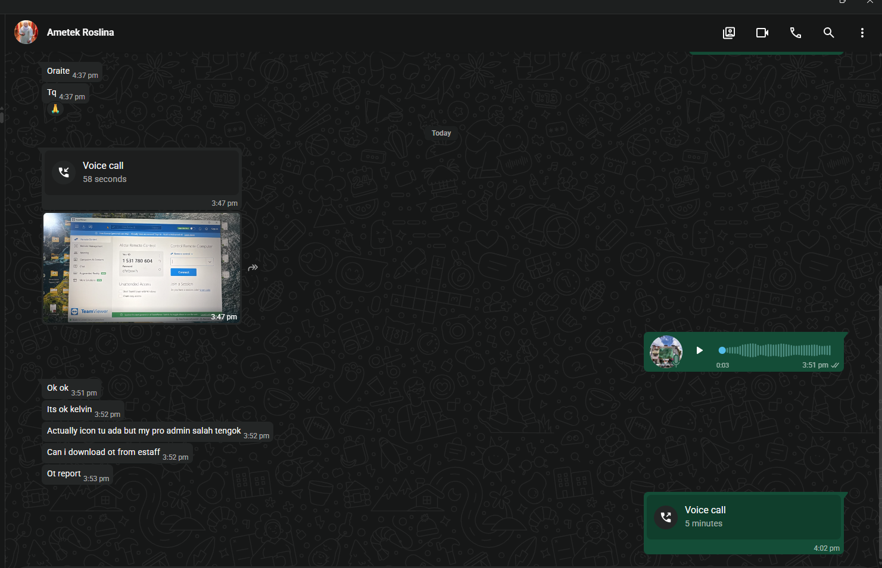Click the 5 minutes outgoing voice call
Image resolution: width=882 pixels, height=568 pixels.
[x=743, y=516]
